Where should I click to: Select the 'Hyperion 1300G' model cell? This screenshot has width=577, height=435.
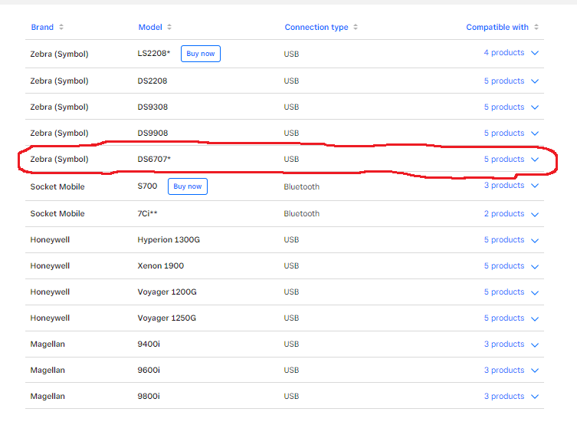pos(169,240)
